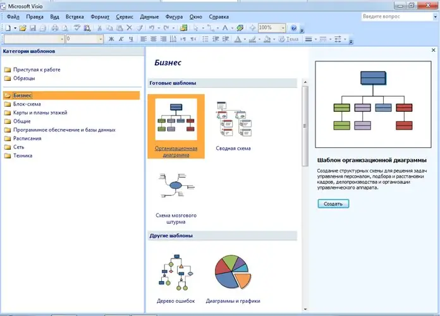The image size is (440, 316).
Task: Click the Open file folder icon
Action: coord(23,28)
